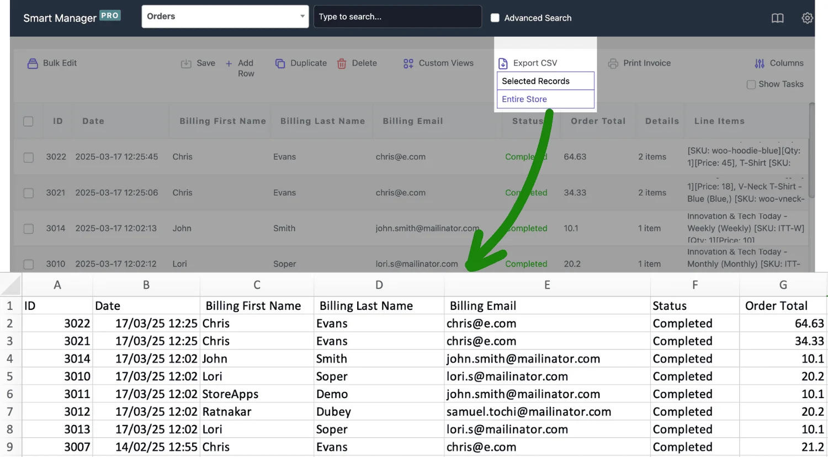This screenshot has width=828, height=457.
Task: Click the Order Total column header
Action: [598, 121]
